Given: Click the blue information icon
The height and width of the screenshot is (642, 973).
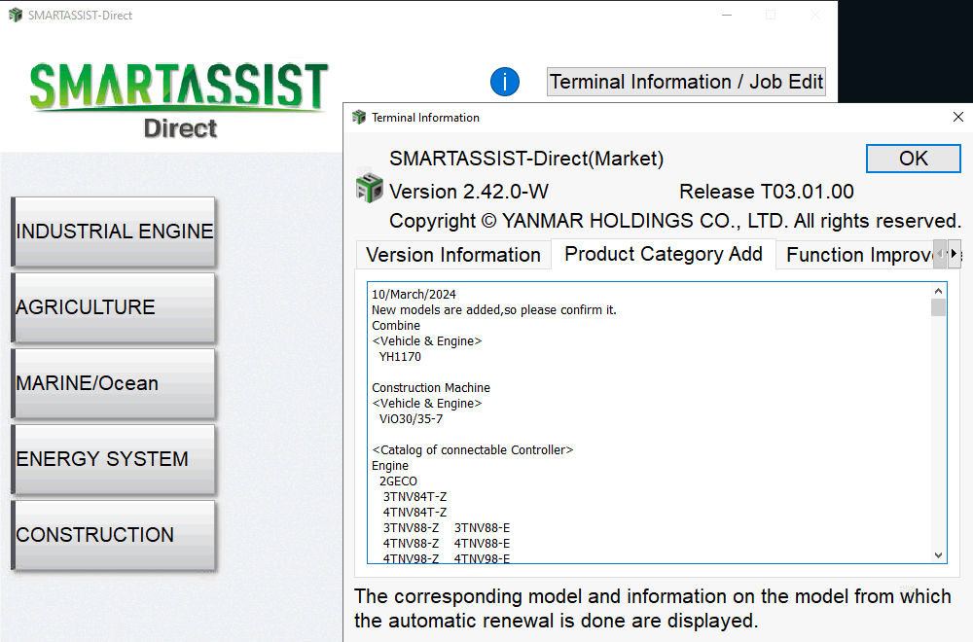Looking at the screenshot, I should click(x=505, y=82).
